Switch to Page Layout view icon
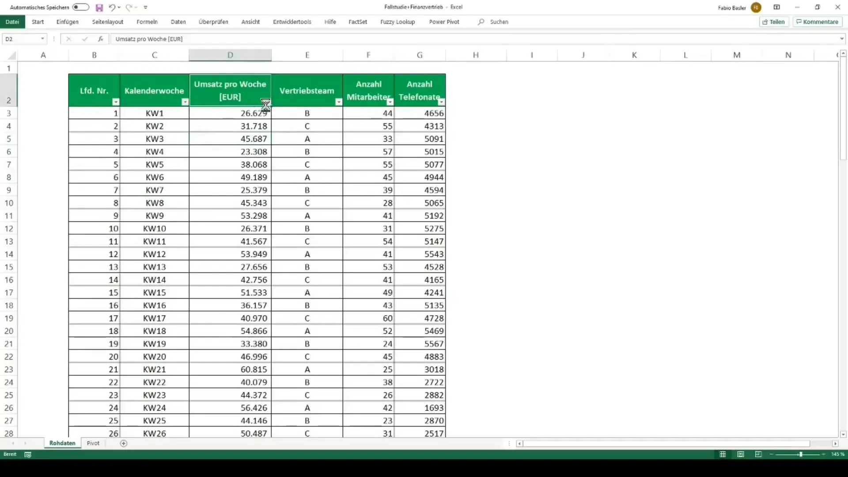The image size is (848, 477). pos(741,454)
